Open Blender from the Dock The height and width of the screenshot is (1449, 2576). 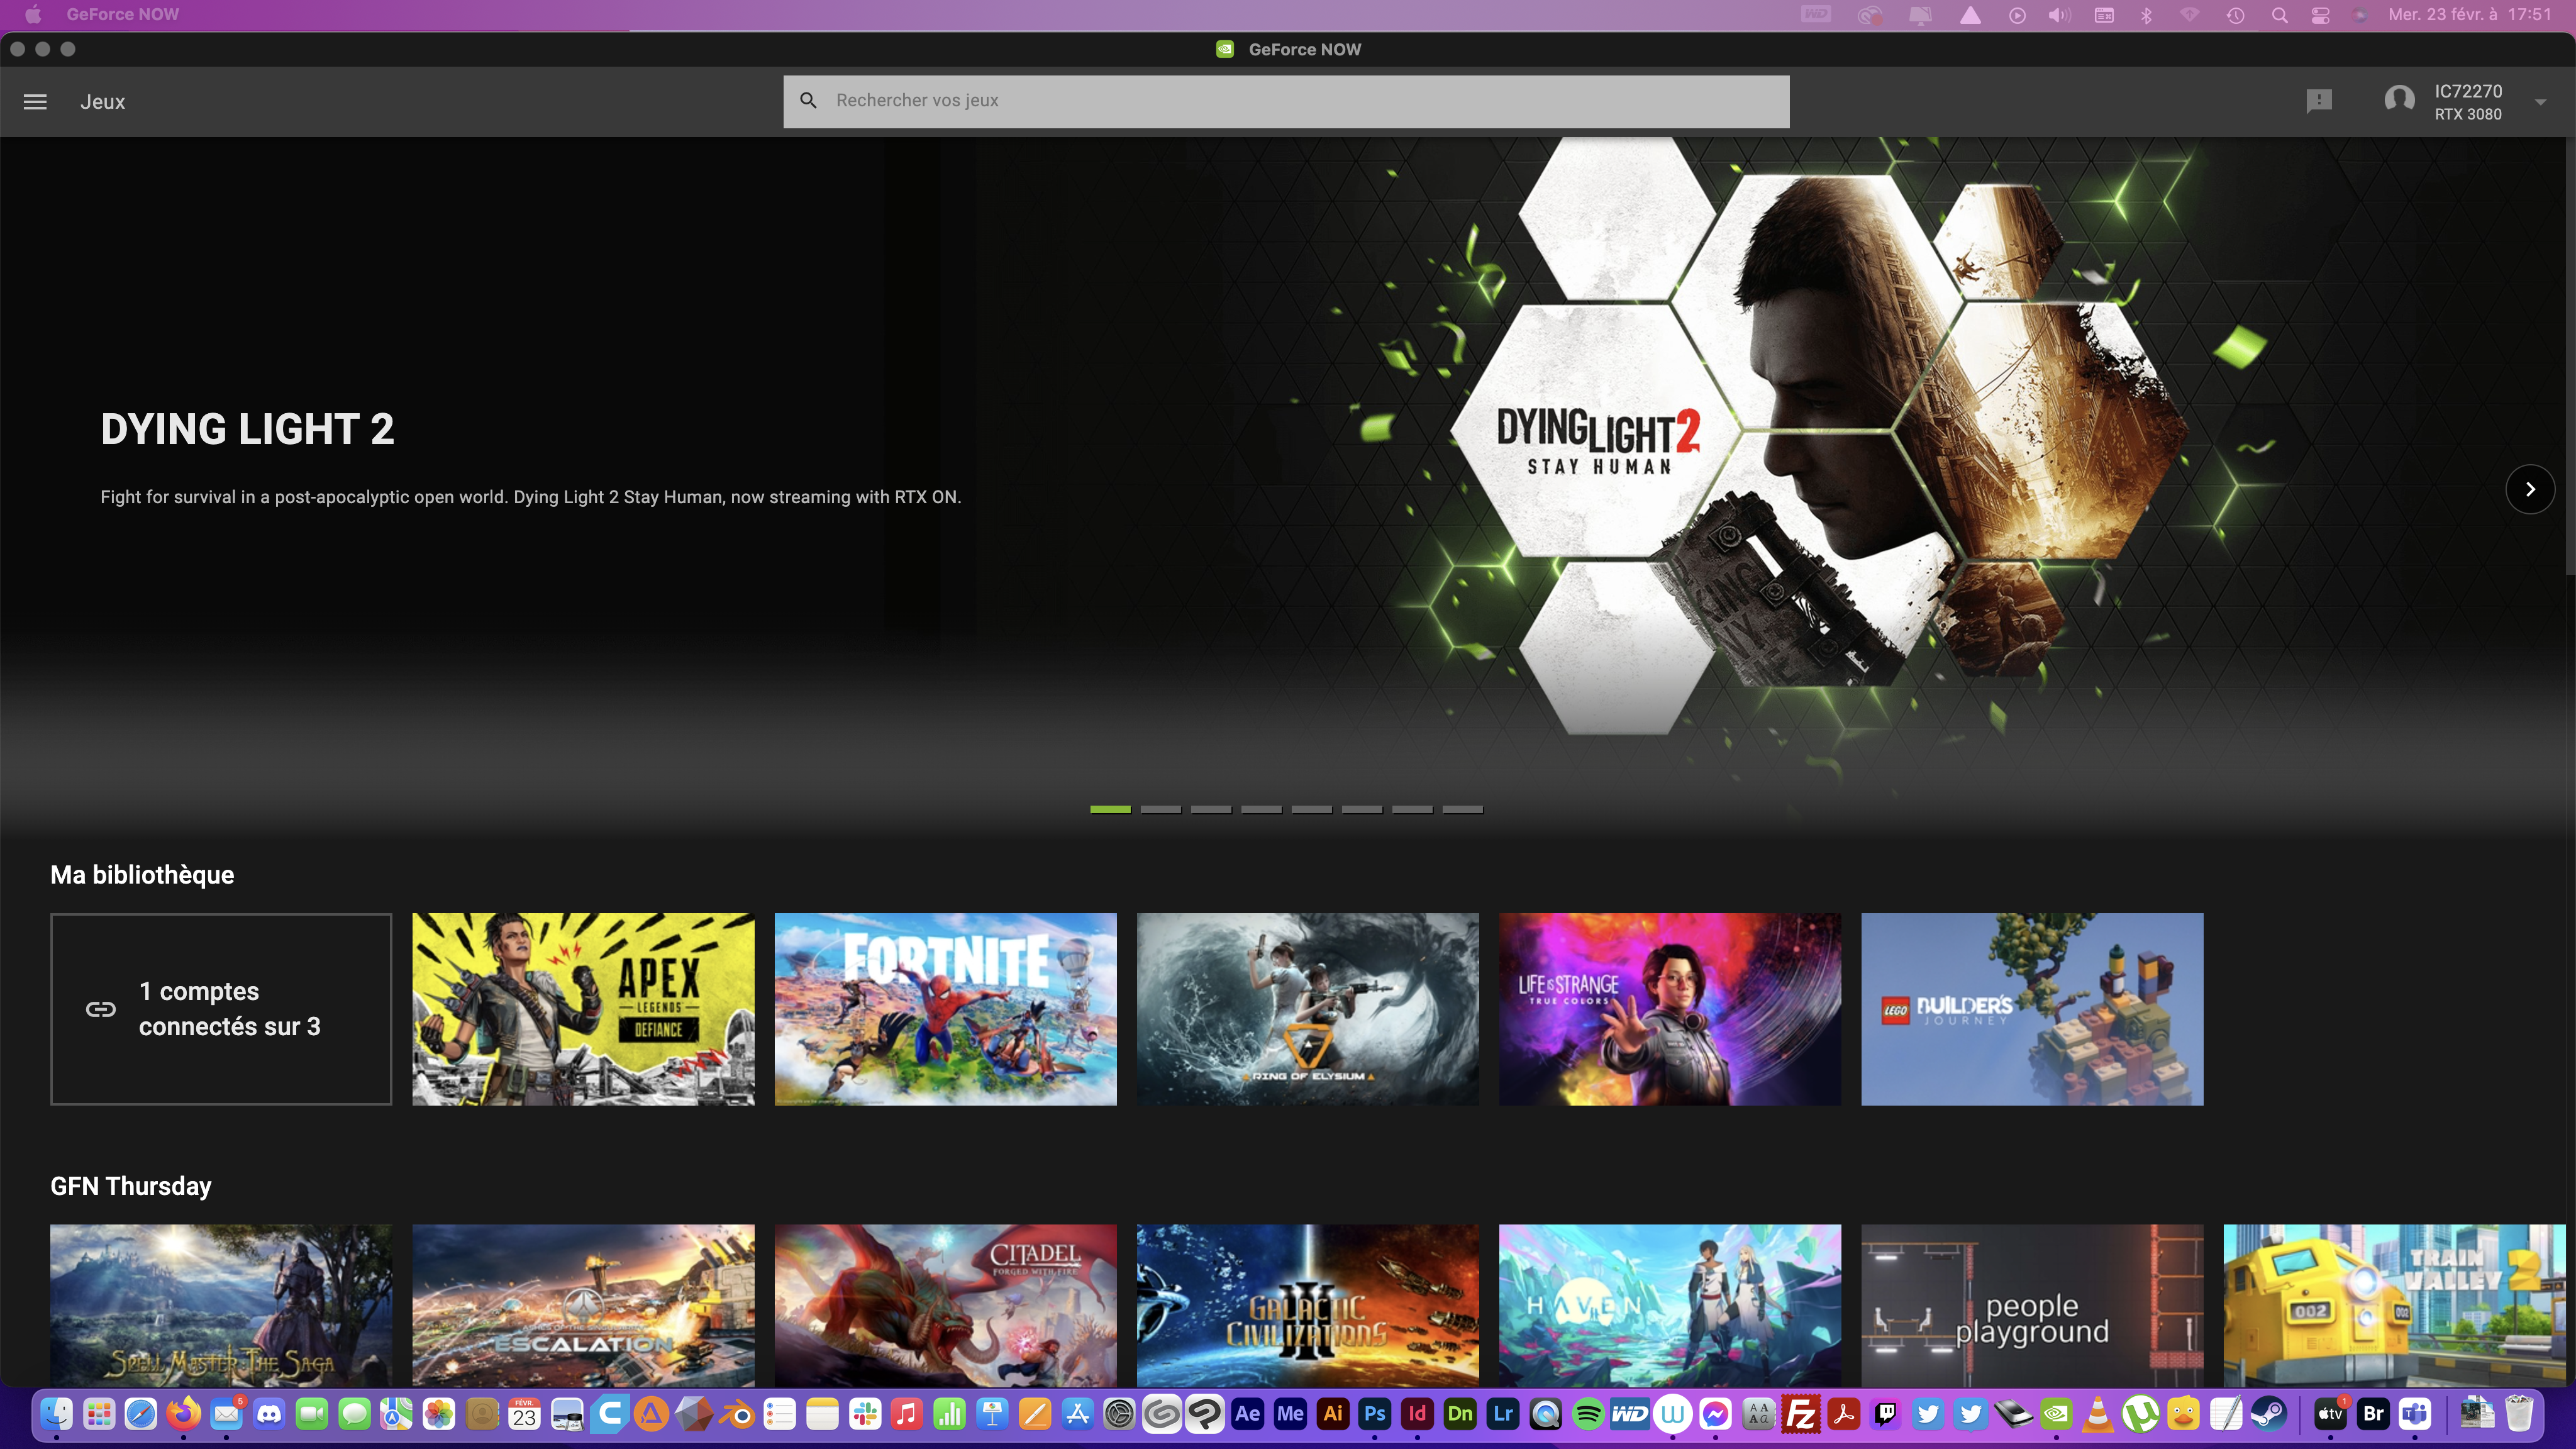click(738, 1414)
